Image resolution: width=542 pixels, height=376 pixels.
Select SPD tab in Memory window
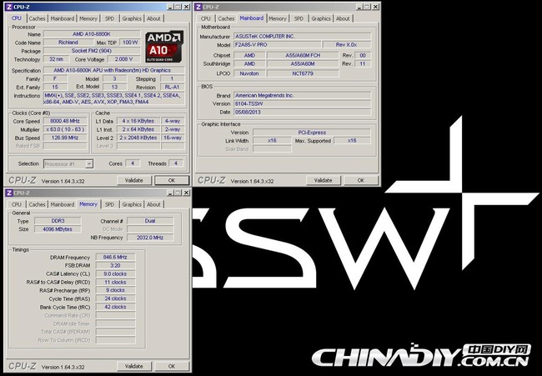click(109, 204)
